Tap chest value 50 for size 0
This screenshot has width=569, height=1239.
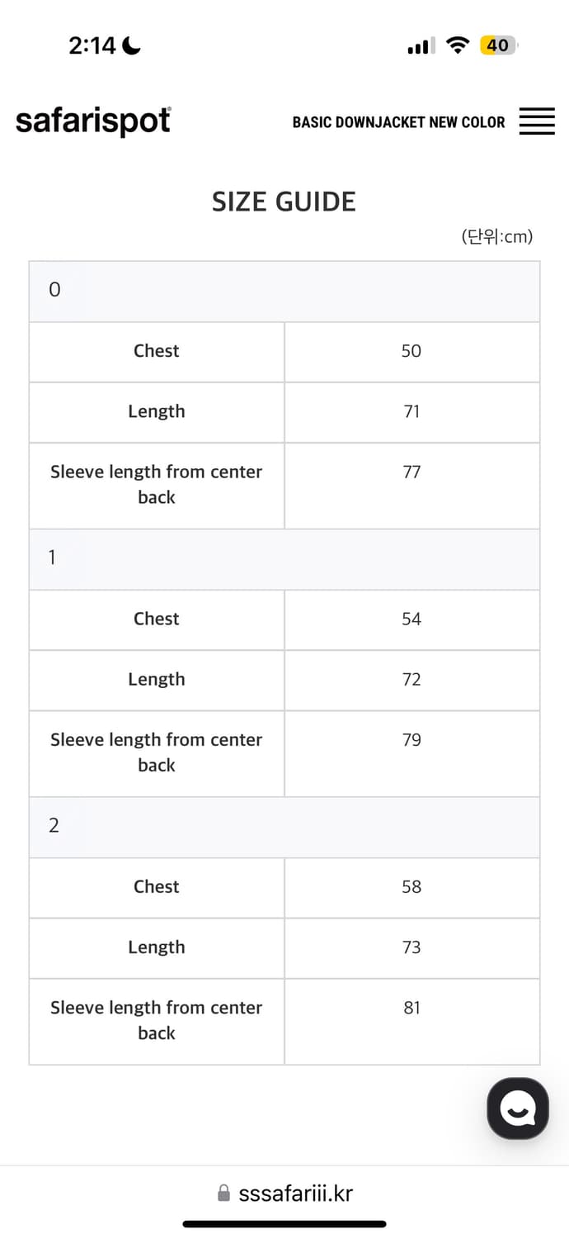tap(411, 351)
